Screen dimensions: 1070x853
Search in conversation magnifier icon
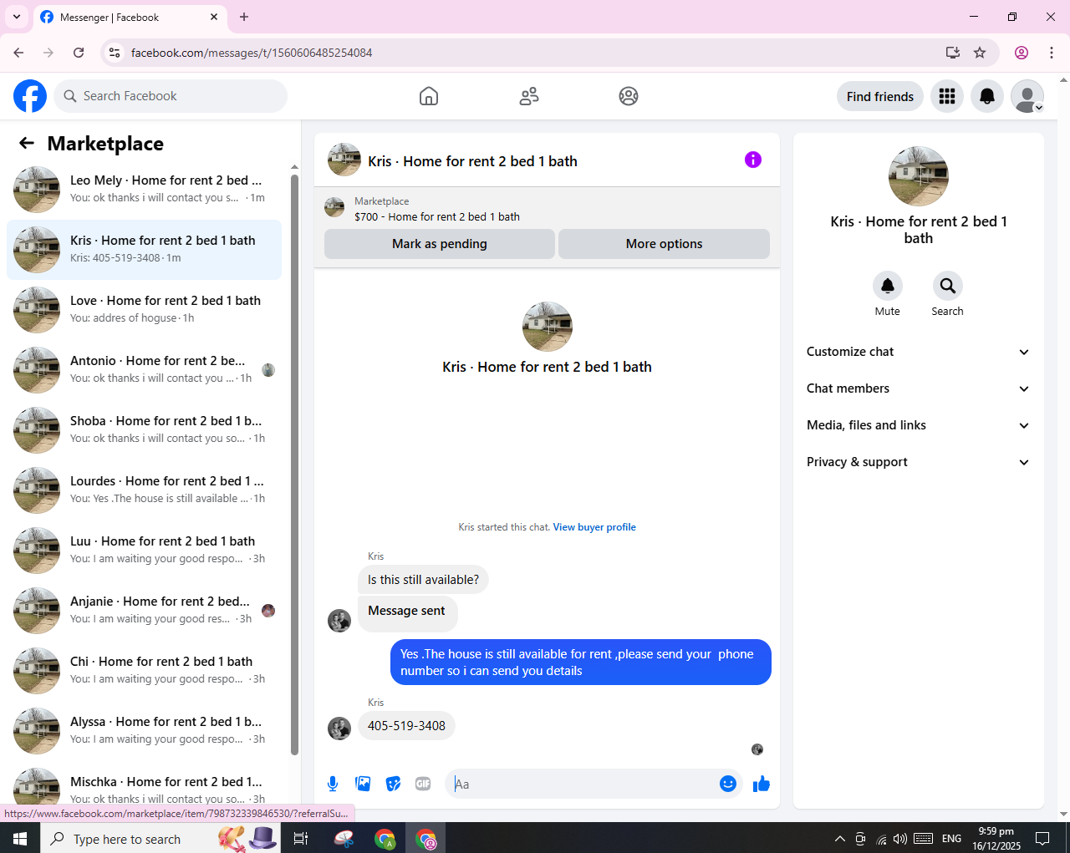pos(948,286)
